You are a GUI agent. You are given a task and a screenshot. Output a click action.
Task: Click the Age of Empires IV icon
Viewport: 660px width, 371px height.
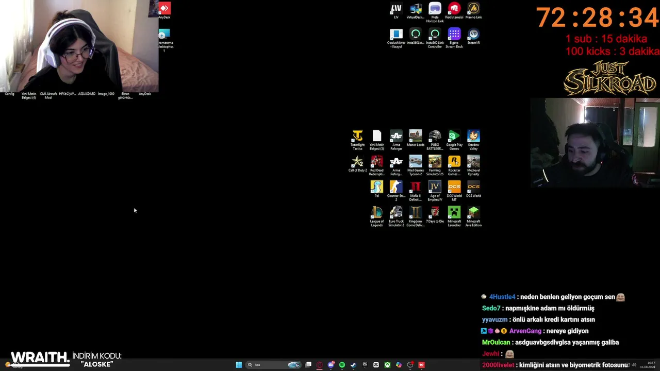click(x=435, y=191)
